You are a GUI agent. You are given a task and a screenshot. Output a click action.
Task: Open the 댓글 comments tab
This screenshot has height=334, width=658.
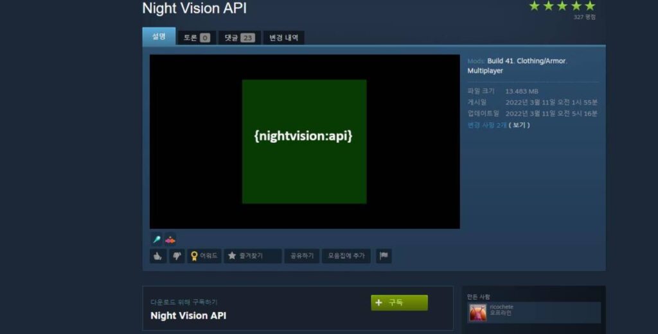click(239, 38)
